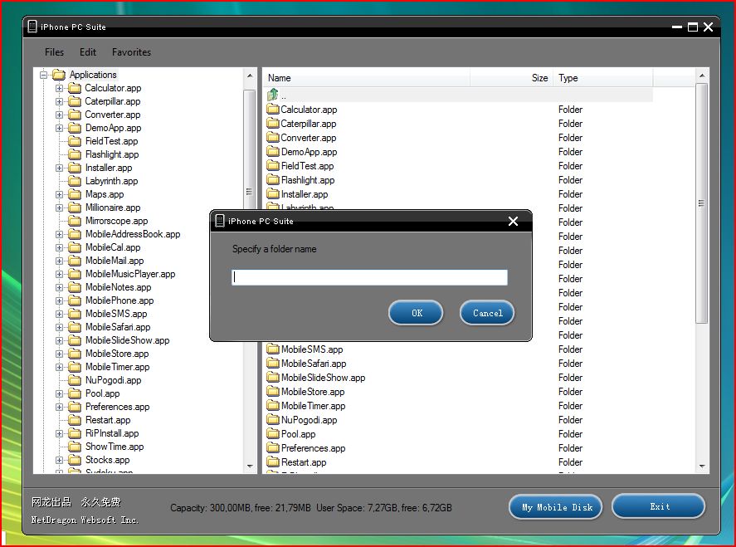Click MobileStore.app folder icon in file list
This screenshot has width=736, height=547.
point(273,392)
